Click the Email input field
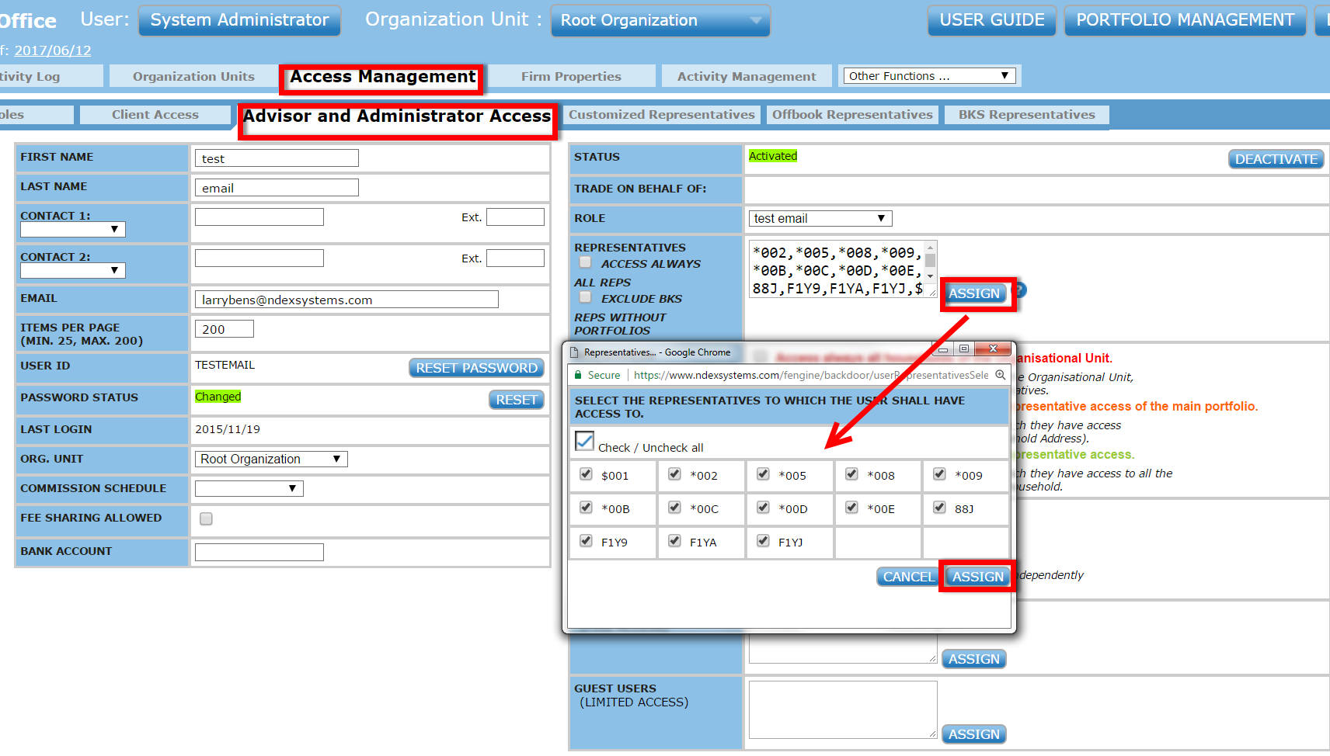Viewport: 1330px width, 756px height. [x=346, y=300]
